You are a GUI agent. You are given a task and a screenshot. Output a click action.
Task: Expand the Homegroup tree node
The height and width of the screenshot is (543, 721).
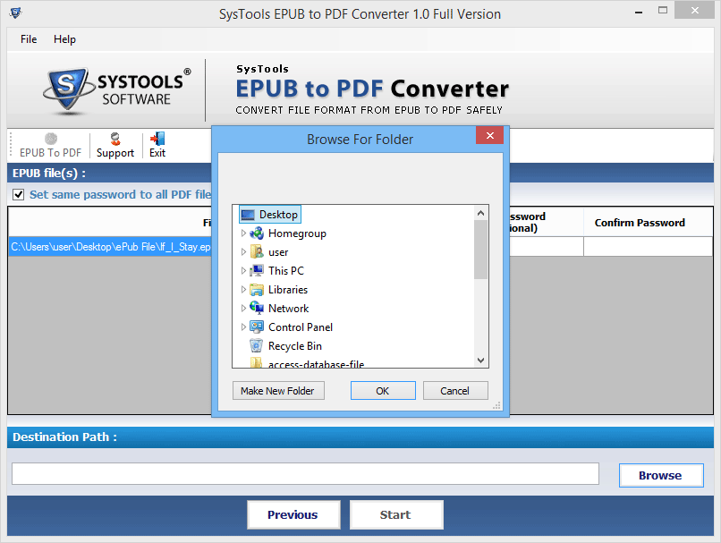(x=243, y=233)
